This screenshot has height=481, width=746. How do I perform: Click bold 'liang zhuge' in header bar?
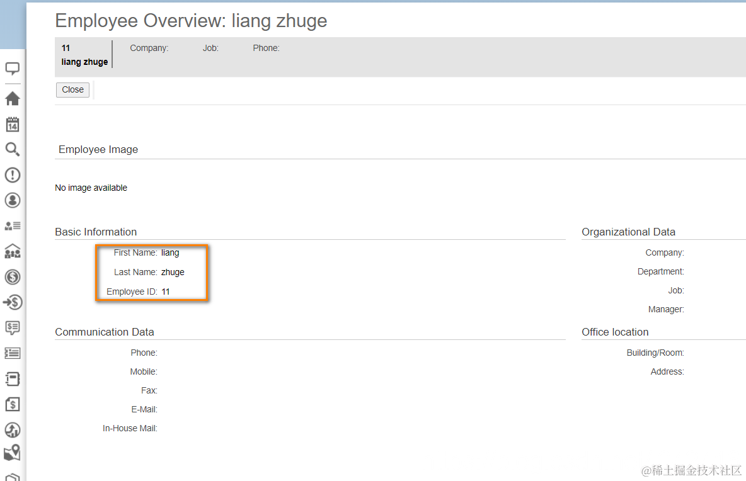84,62
